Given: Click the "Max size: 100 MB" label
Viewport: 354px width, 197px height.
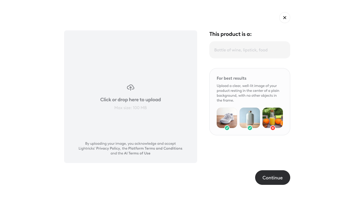Looking at the screenshot, I should (131, 108).
